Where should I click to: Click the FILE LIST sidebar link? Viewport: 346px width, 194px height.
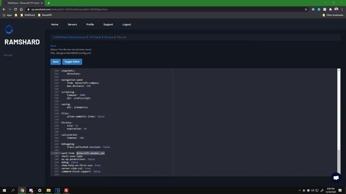pos(8,55)
